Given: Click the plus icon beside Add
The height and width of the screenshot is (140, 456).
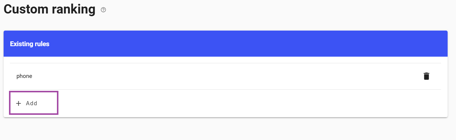Looking at the screenshot, I should pos(19,103).
